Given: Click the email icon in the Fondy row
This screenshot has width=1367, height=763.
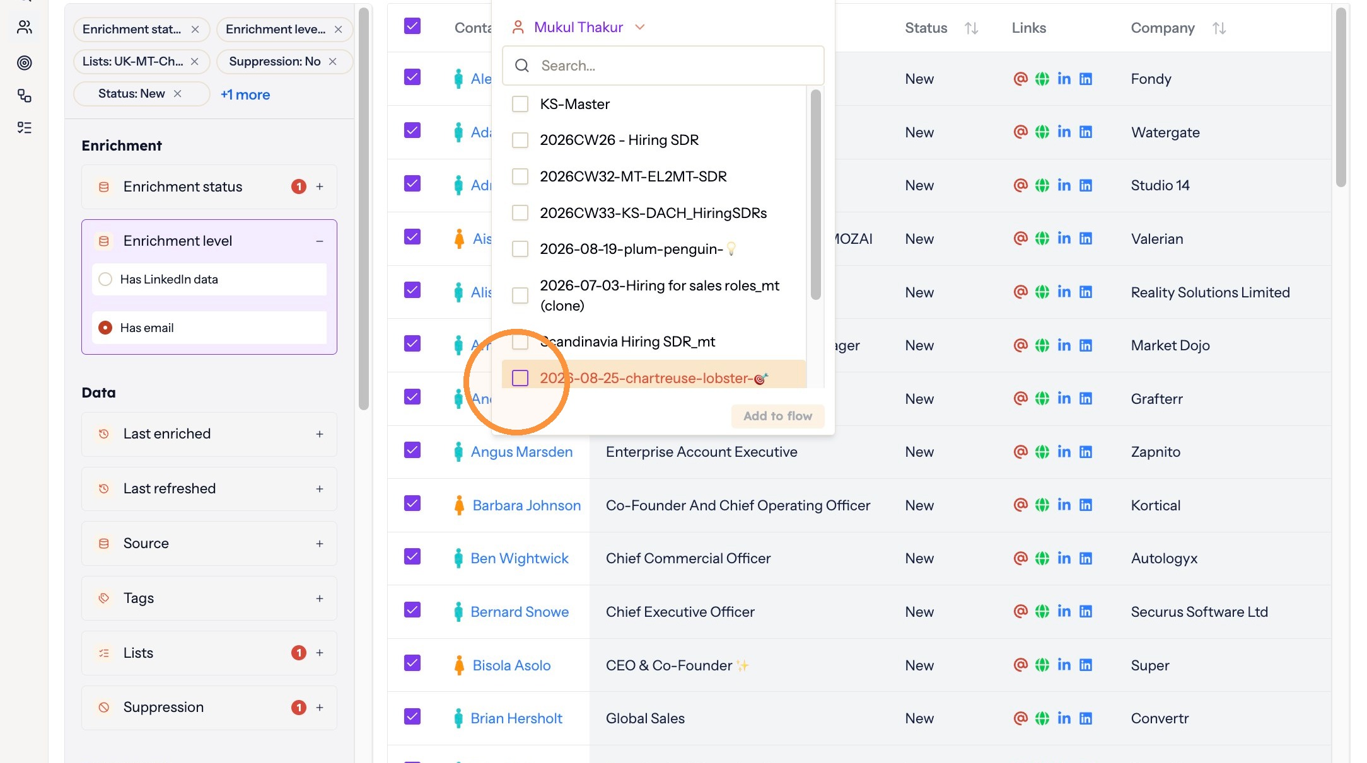Looking at the screenshot, I should point(1020,79).
